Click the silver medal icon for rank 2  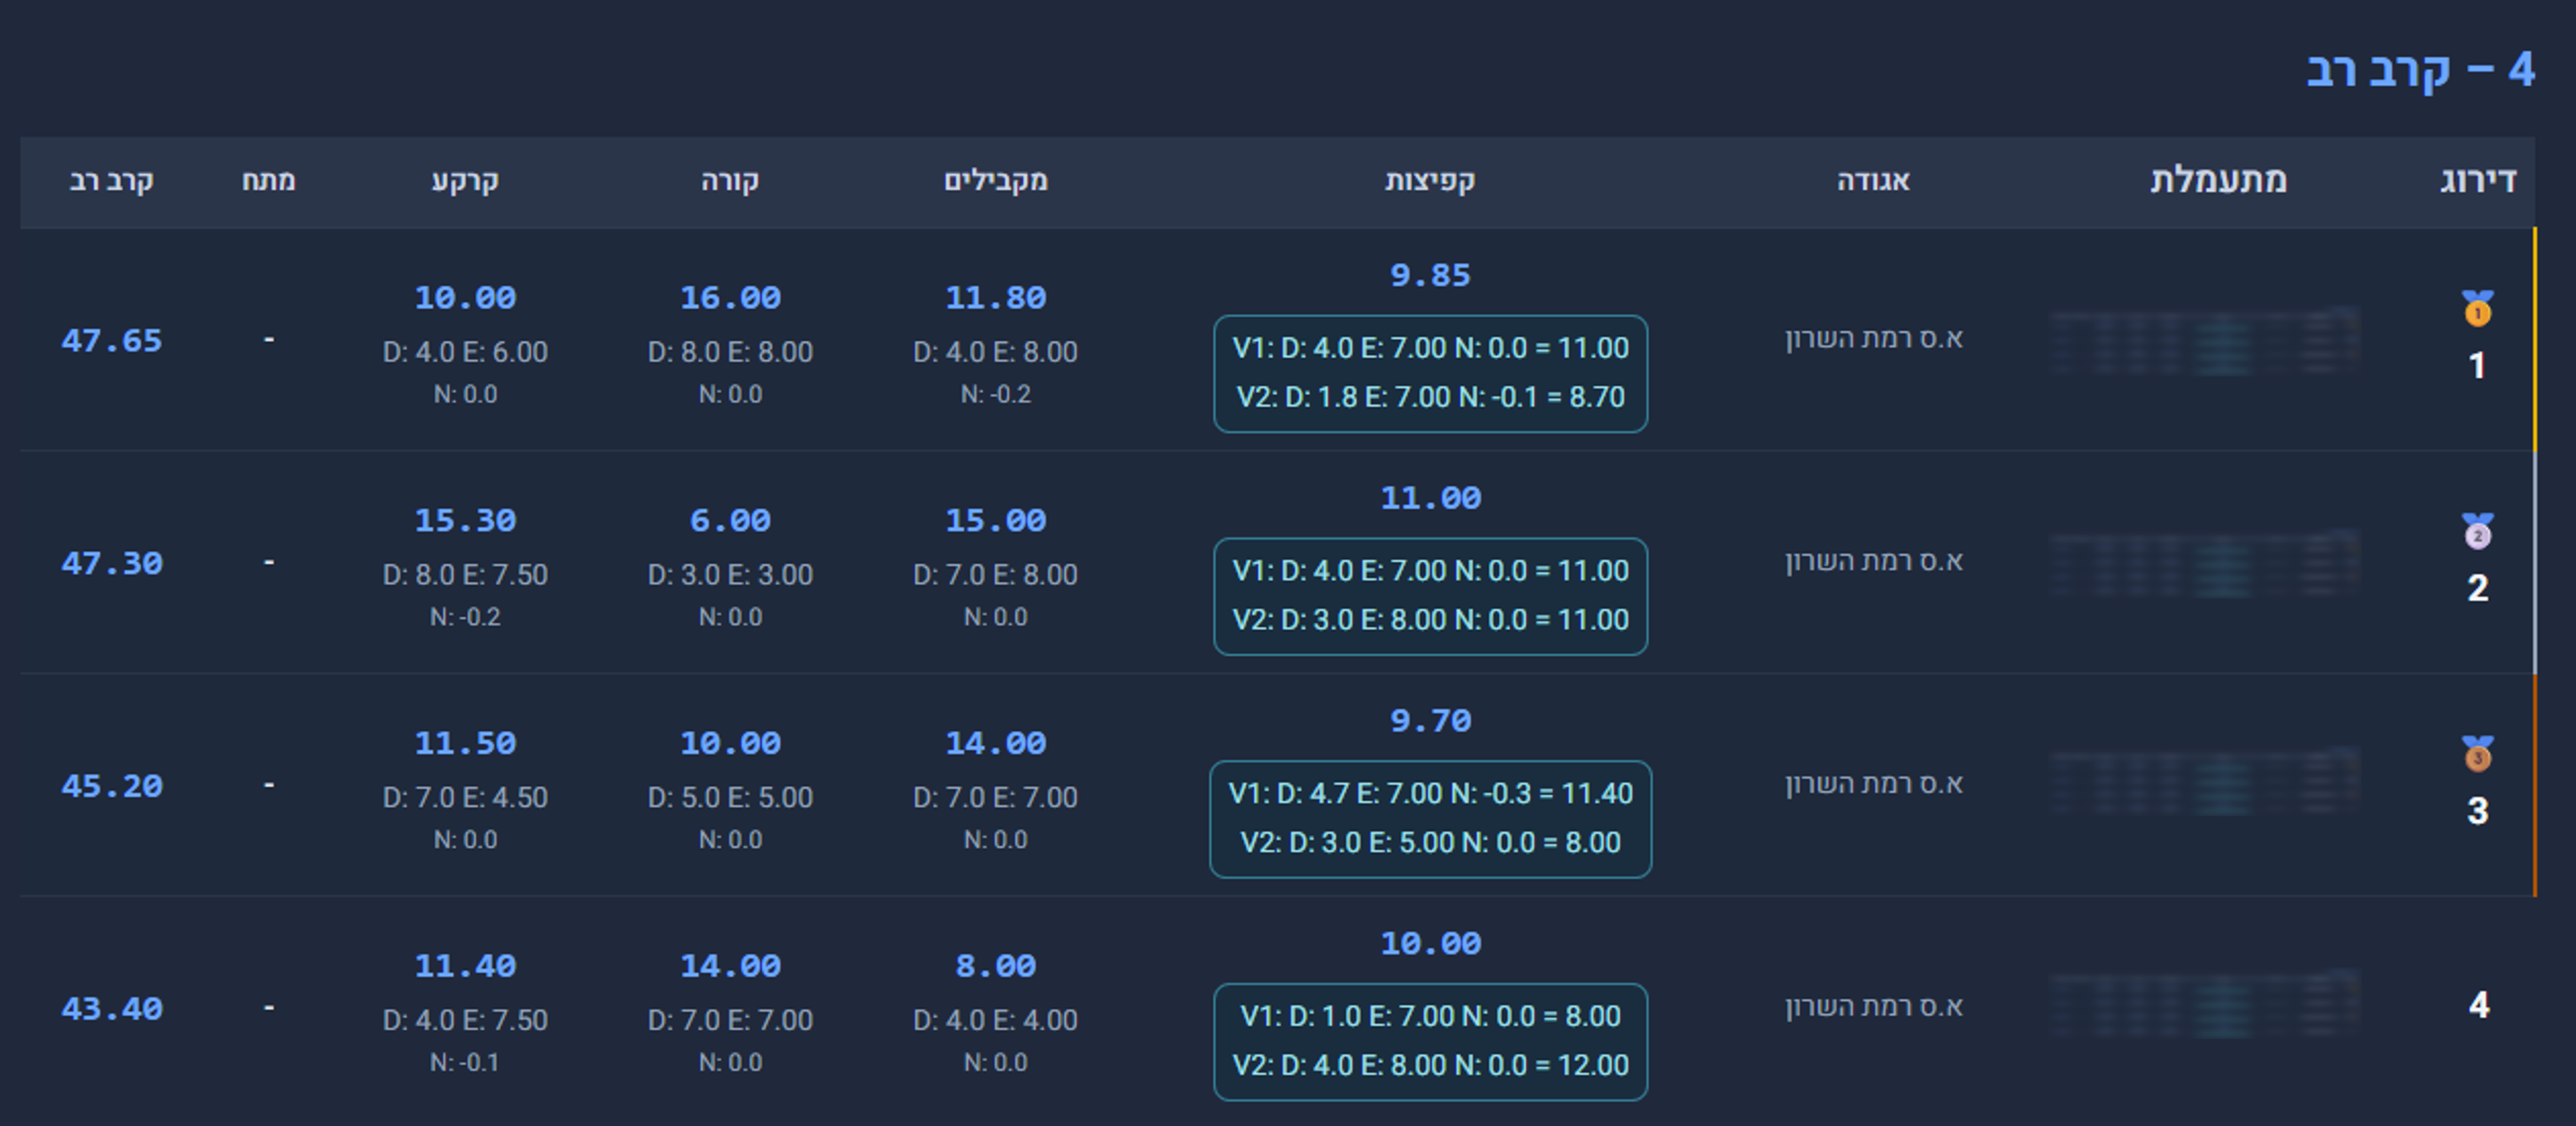click(2477, 531)
